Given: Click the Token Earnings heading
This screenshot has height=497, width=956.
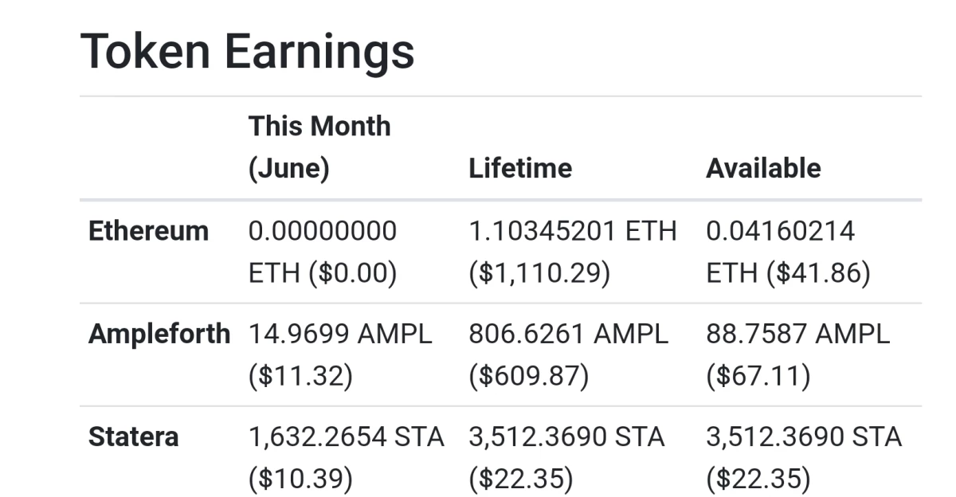Looking at the screenshot, I should [248, 51].
